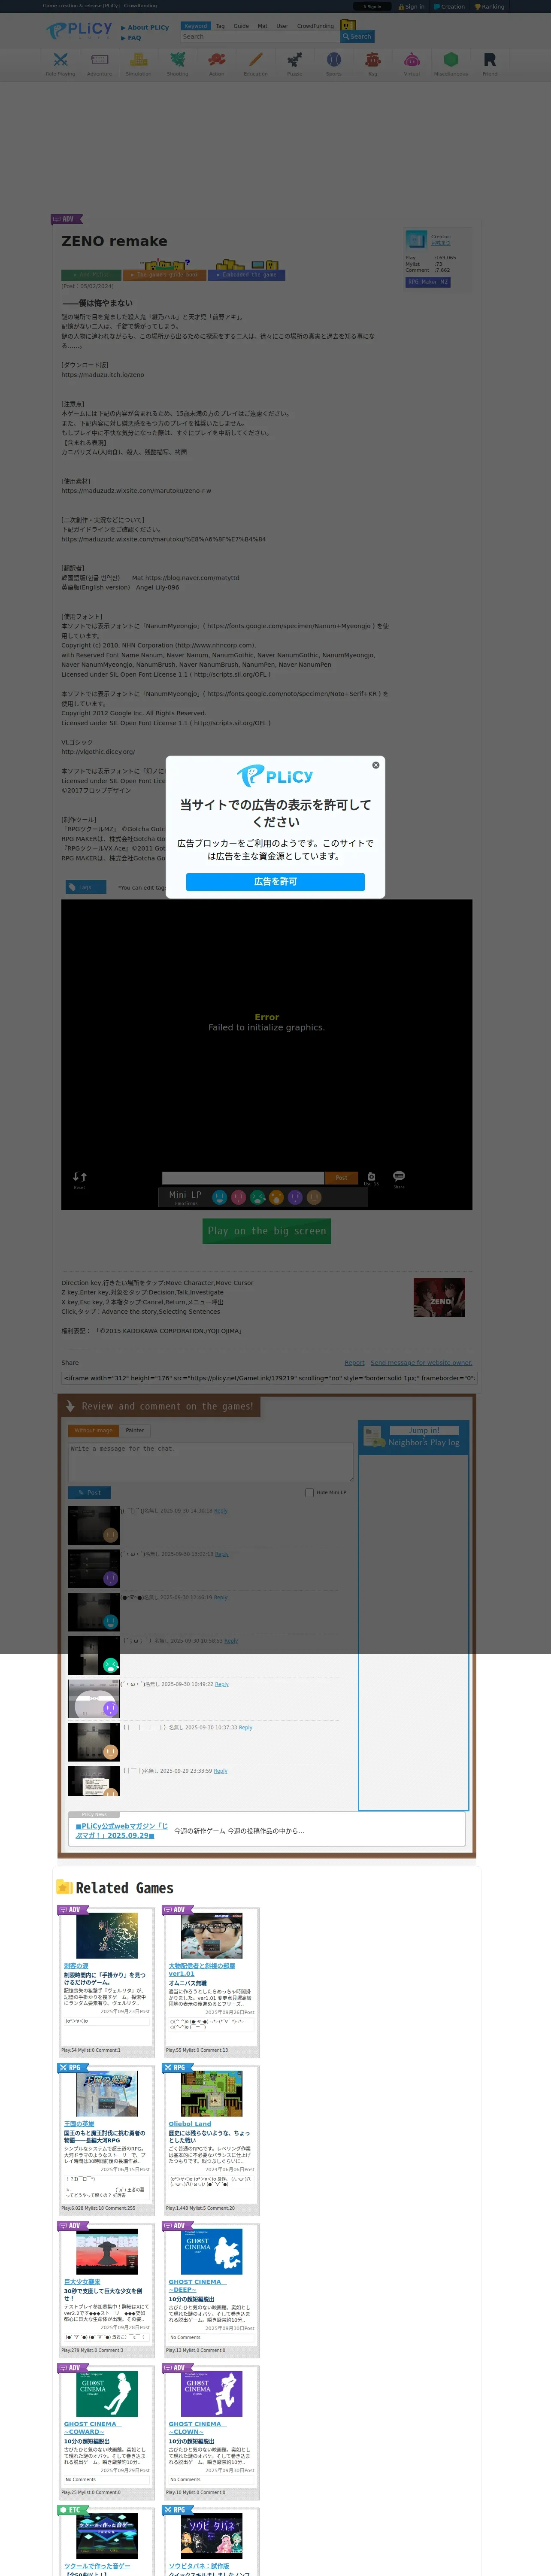The height and width of the screenshot is (2576, 551).
Task: Click the 広告を許可 button
Action: coord(275,881)
